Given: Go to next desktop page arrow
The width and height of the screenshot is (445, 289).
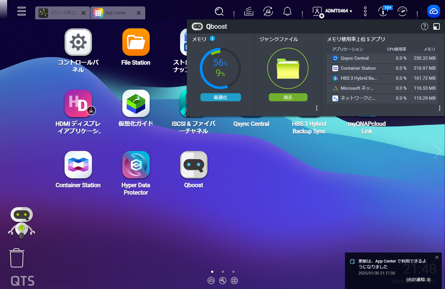Looking at the screenshot, I should coord(437,151).
